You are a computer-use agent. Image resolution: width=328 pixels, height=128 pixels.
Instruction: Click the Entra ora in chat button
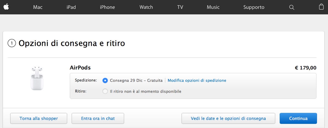[98, 118]
